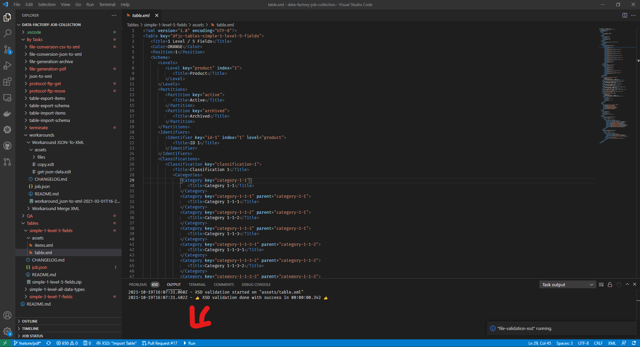This screenshot has height=347, width=640.
Task: Open Run and Debug view
Action: pyautogui.click(x=7, y=65)
